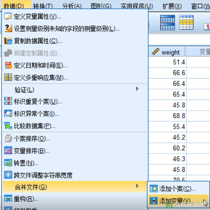Click weight cell value 46.3

click(179, 159)
